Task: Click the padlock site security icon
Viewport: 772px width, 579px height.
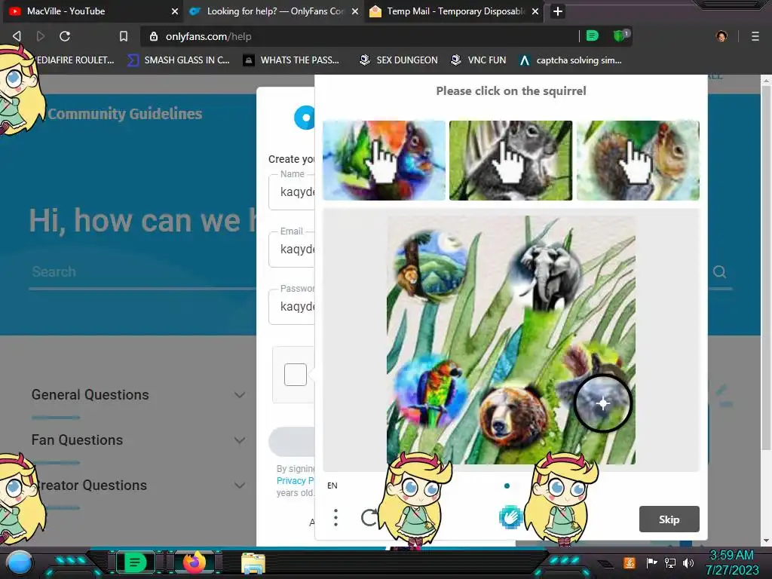Action: point(154,36)
